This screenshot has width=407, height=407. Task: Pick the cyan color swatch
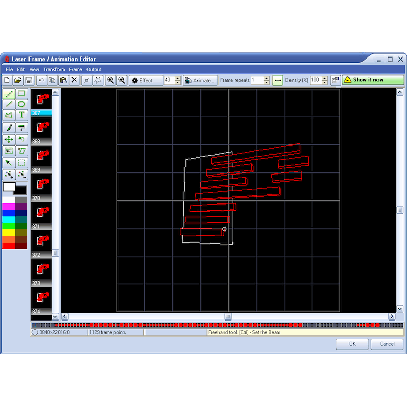coord(9,219)
